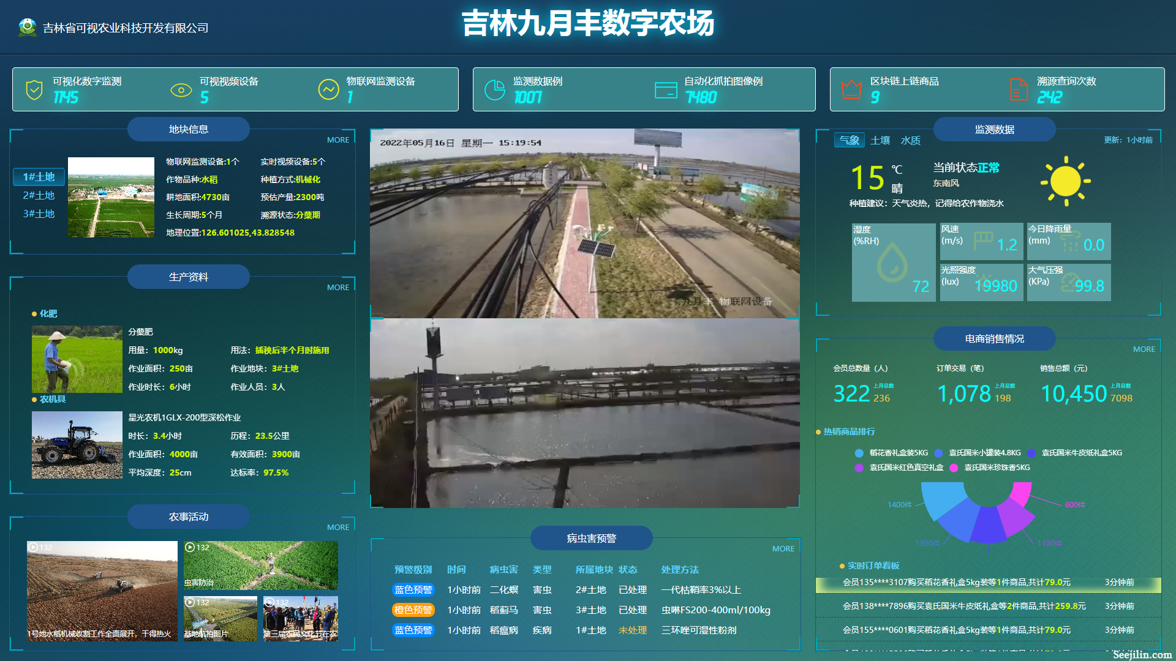This screenshot has height=661, width=1176.
Task: Expand MORE in 生产资料 panel
Action: point(337,288)
